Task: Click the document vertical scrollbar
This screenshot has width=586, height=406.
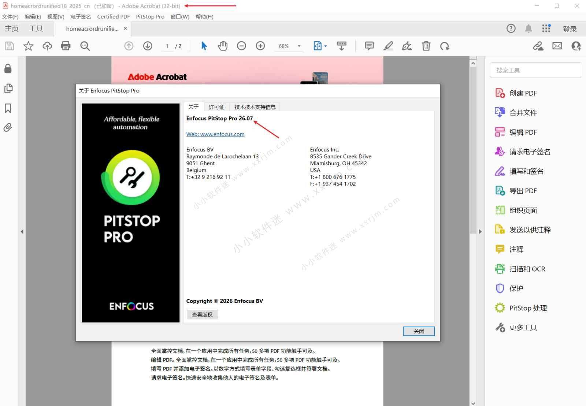Action: coord(473,150)
